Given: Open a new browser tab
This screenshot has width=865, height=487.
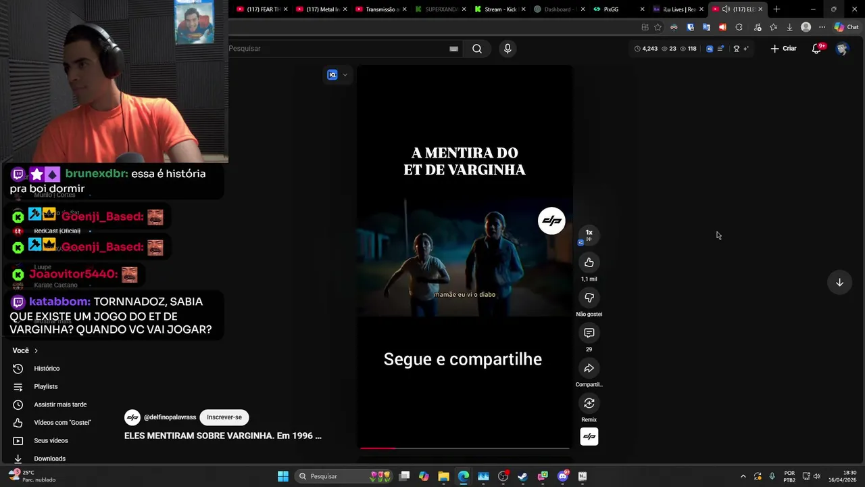Looking at the screenshot, I should pos(776,9).
